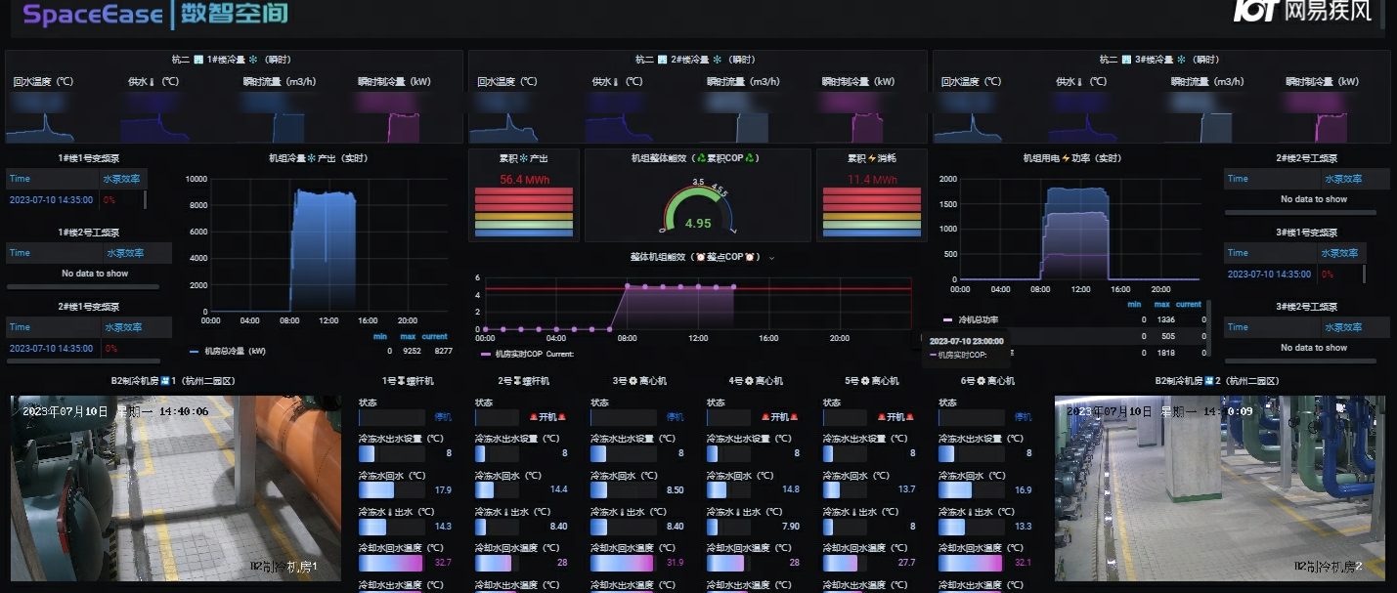
Task: Expand the 整体机组能效 panel title dropdown arrow
Action: click(x=772, y=258)
